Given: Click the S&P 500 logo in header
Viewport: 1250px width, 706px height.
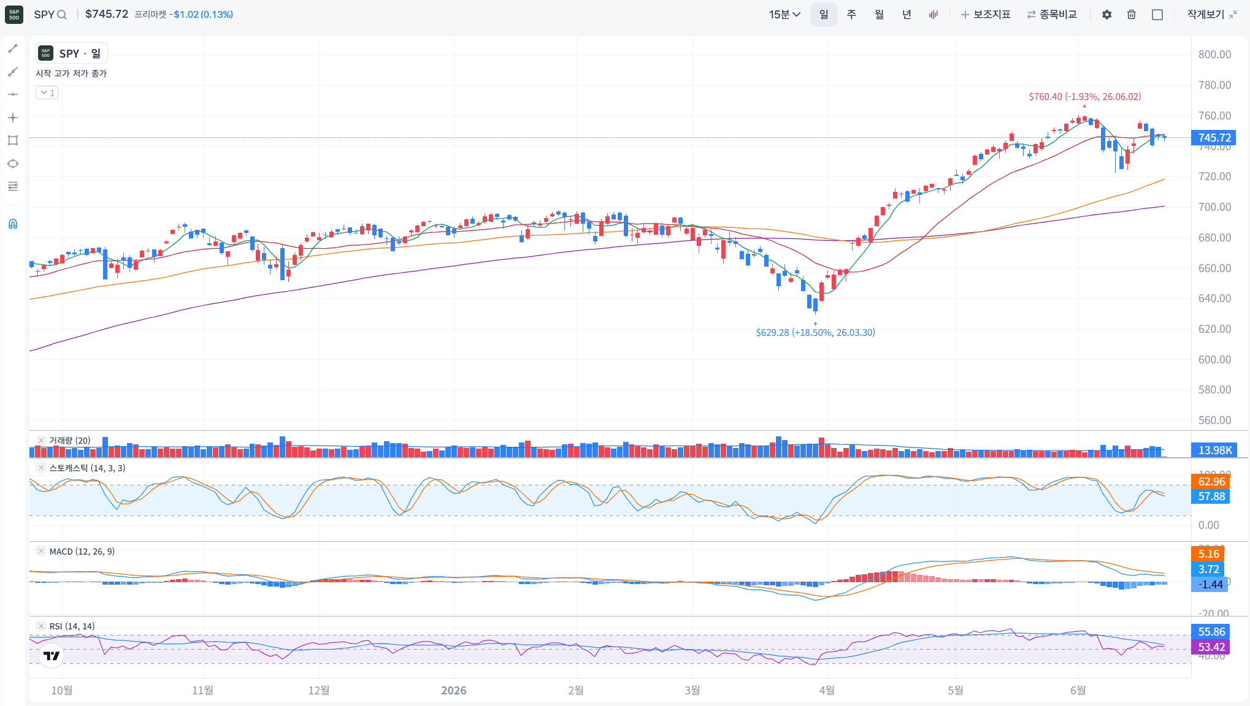Looking at the screenshot, I should coord(14,14).
